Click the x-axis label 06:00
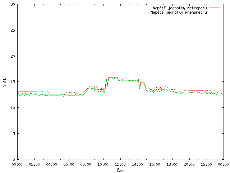 pyautogui.click(x=69, y=164)
